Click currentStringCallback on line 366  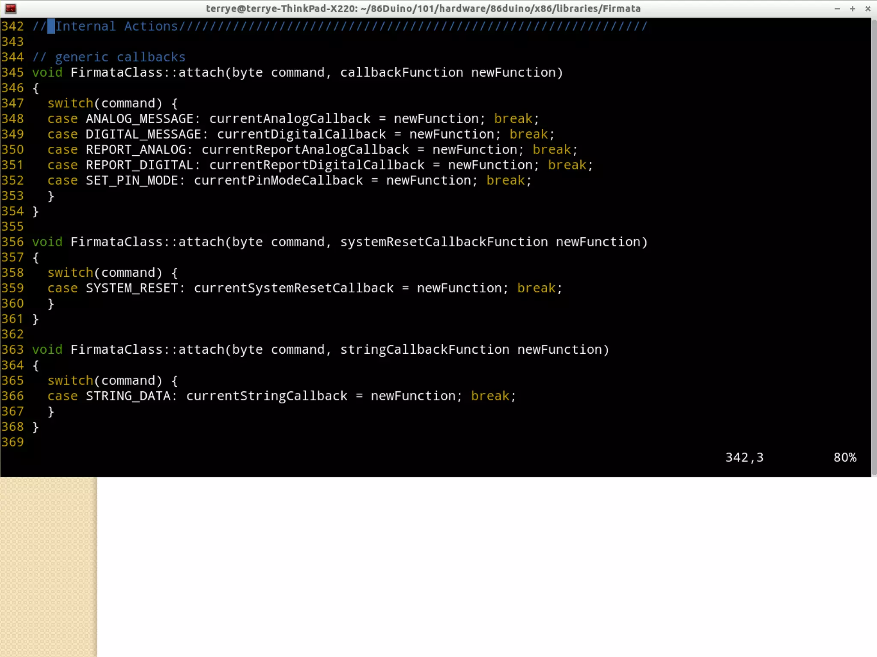(x=267, y=396)
